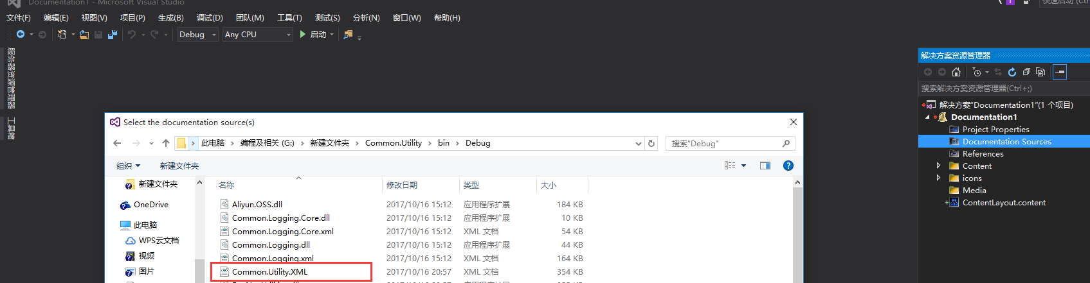The width and height of the screenshot is (1090, 283).
Task: Collapse the Documentation1 project node
Action: point(927,117)
